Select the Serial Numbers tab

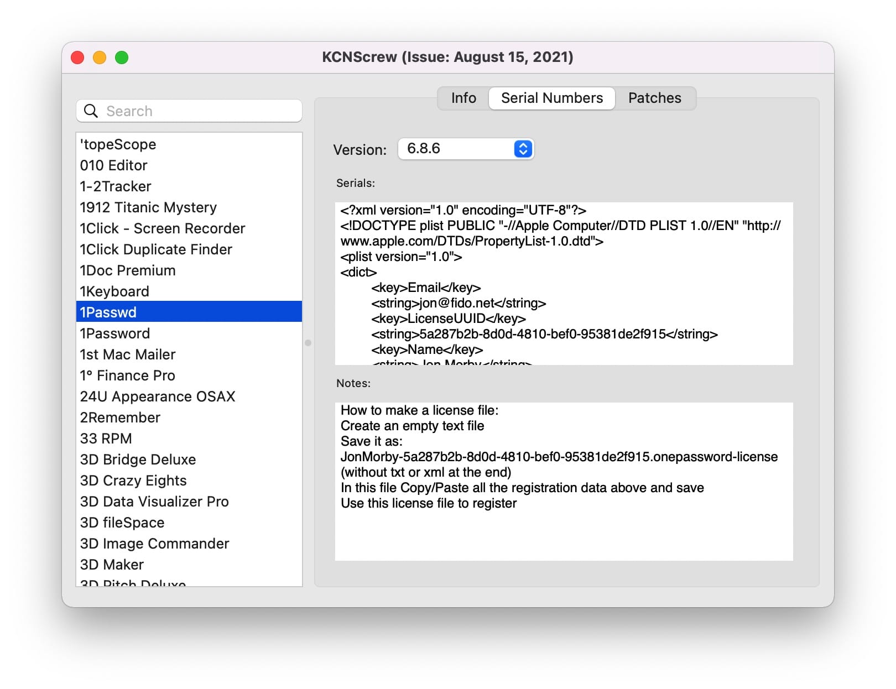point(552,98)
